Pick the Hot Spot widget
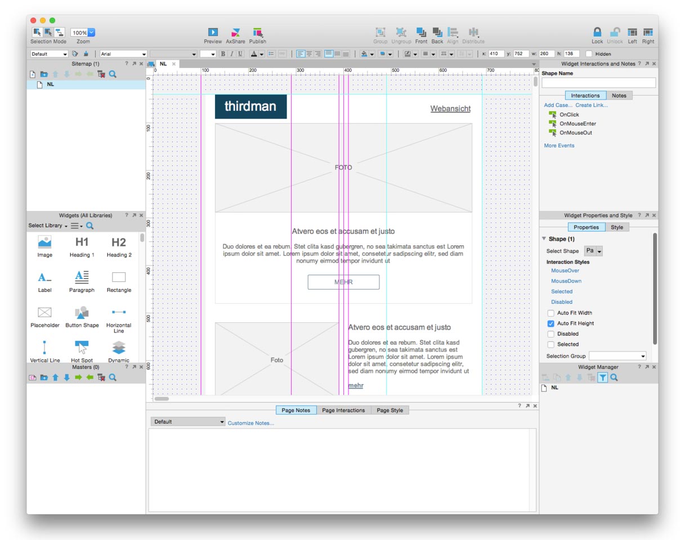The height and width of the screenshot is (540, 685). 82,348
